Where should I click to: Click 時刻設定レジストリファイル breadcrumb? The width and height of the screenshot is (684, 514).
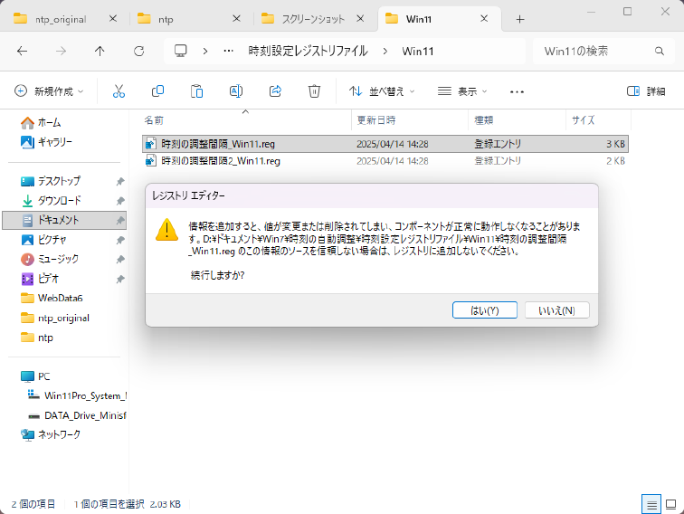[x=308, y=51]
